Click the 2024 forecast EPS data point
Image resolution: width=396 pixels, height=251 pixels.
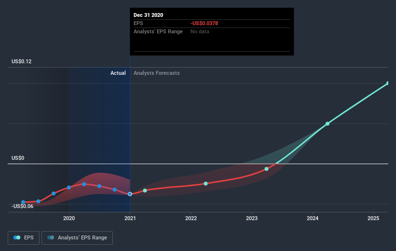328,124
